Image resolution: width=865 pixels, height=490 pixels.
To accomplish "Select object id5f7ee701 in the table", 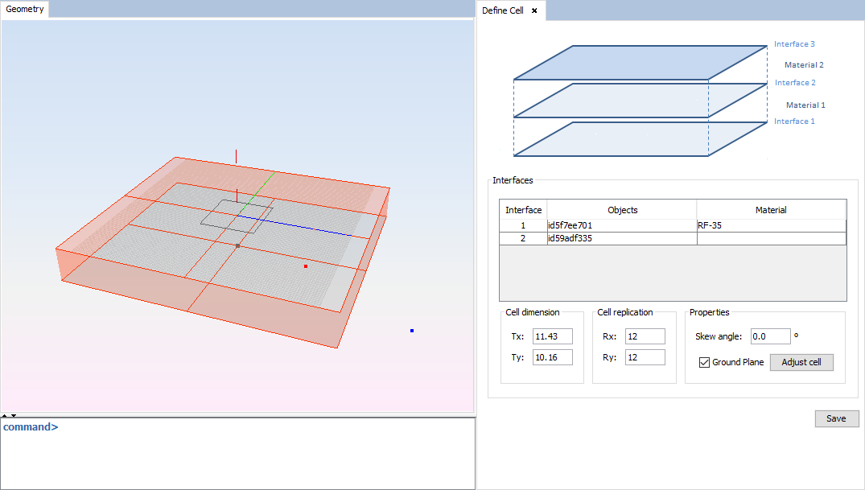I will tap(621, 225).
